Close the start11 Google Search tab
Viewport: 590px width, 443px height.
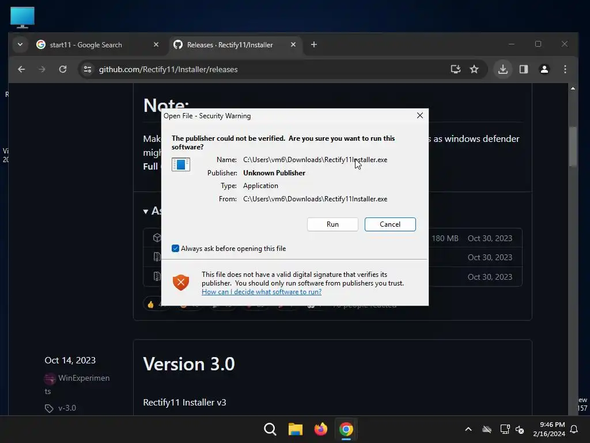point(156,44)
